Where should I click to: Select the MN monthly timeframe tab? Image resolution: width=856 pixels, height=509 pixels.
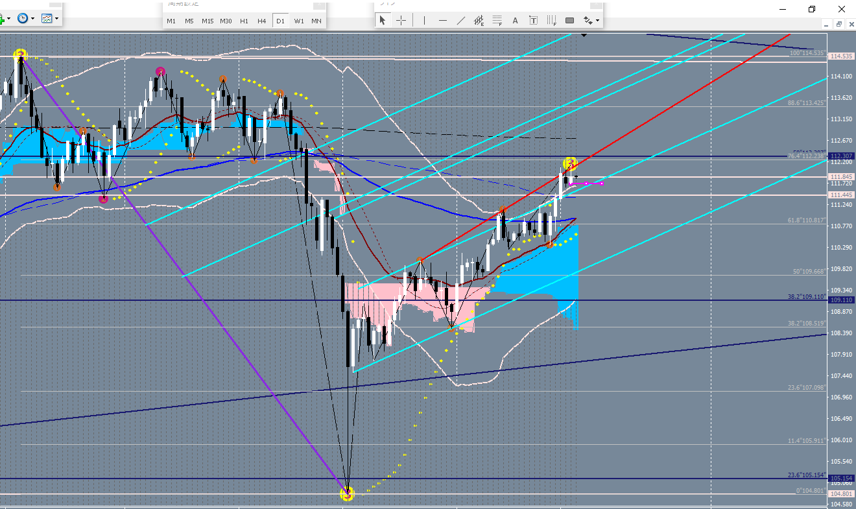coord(316,21)
